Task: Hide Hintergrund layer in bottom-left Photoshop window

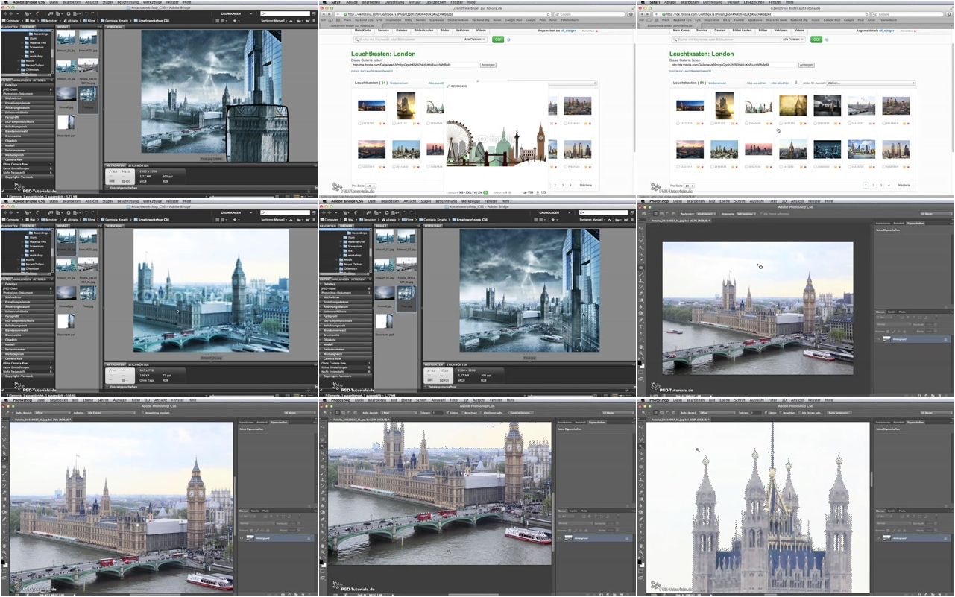Action: click(x=242, y=538)
